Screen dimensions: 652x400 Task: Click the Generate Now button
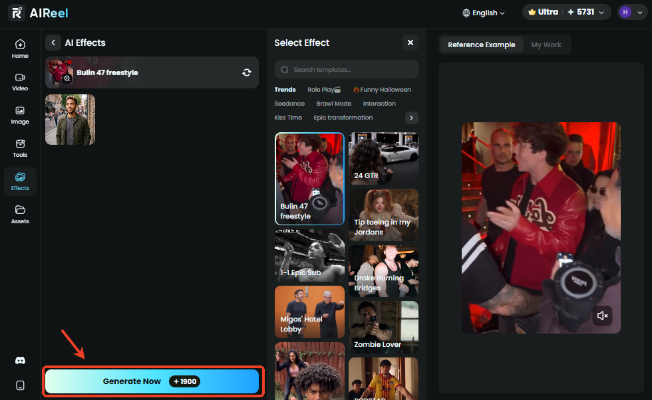pos(152,381)
